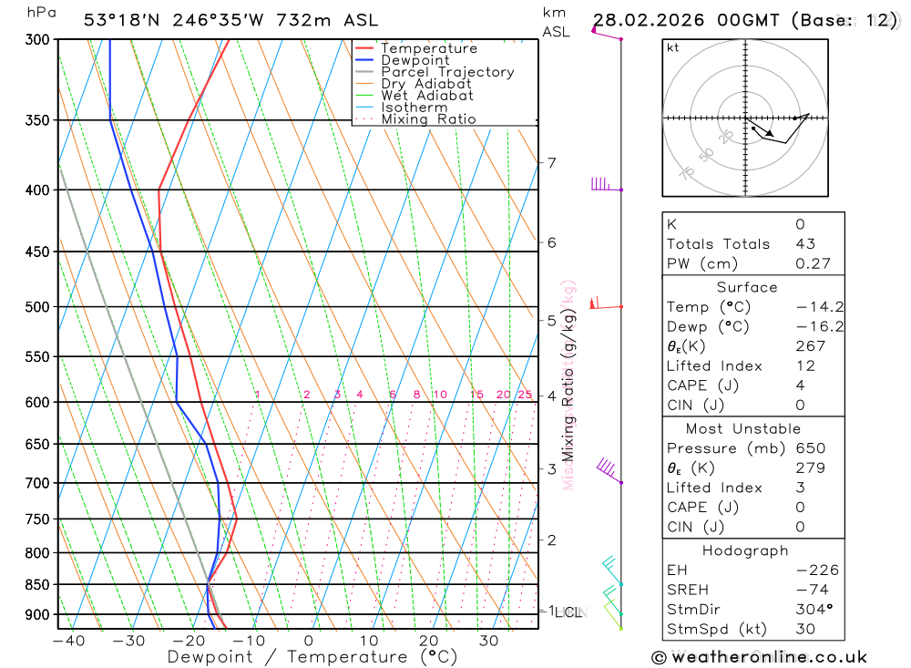
Task: Click the hodograph 75 ring label
Action: (x=686, y=173)
